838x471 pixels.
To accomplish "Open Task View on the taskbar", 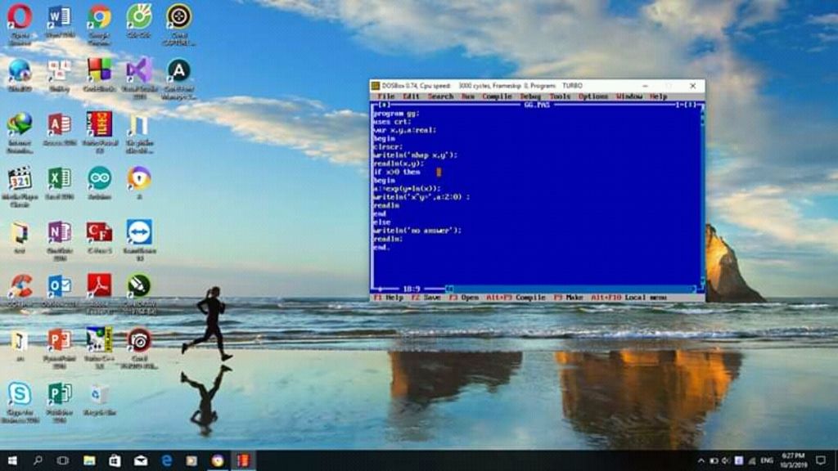I will 63,460.
